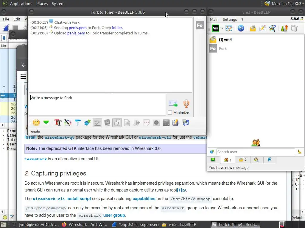Click the green down-arrow envelope icon

coord(46,123)
